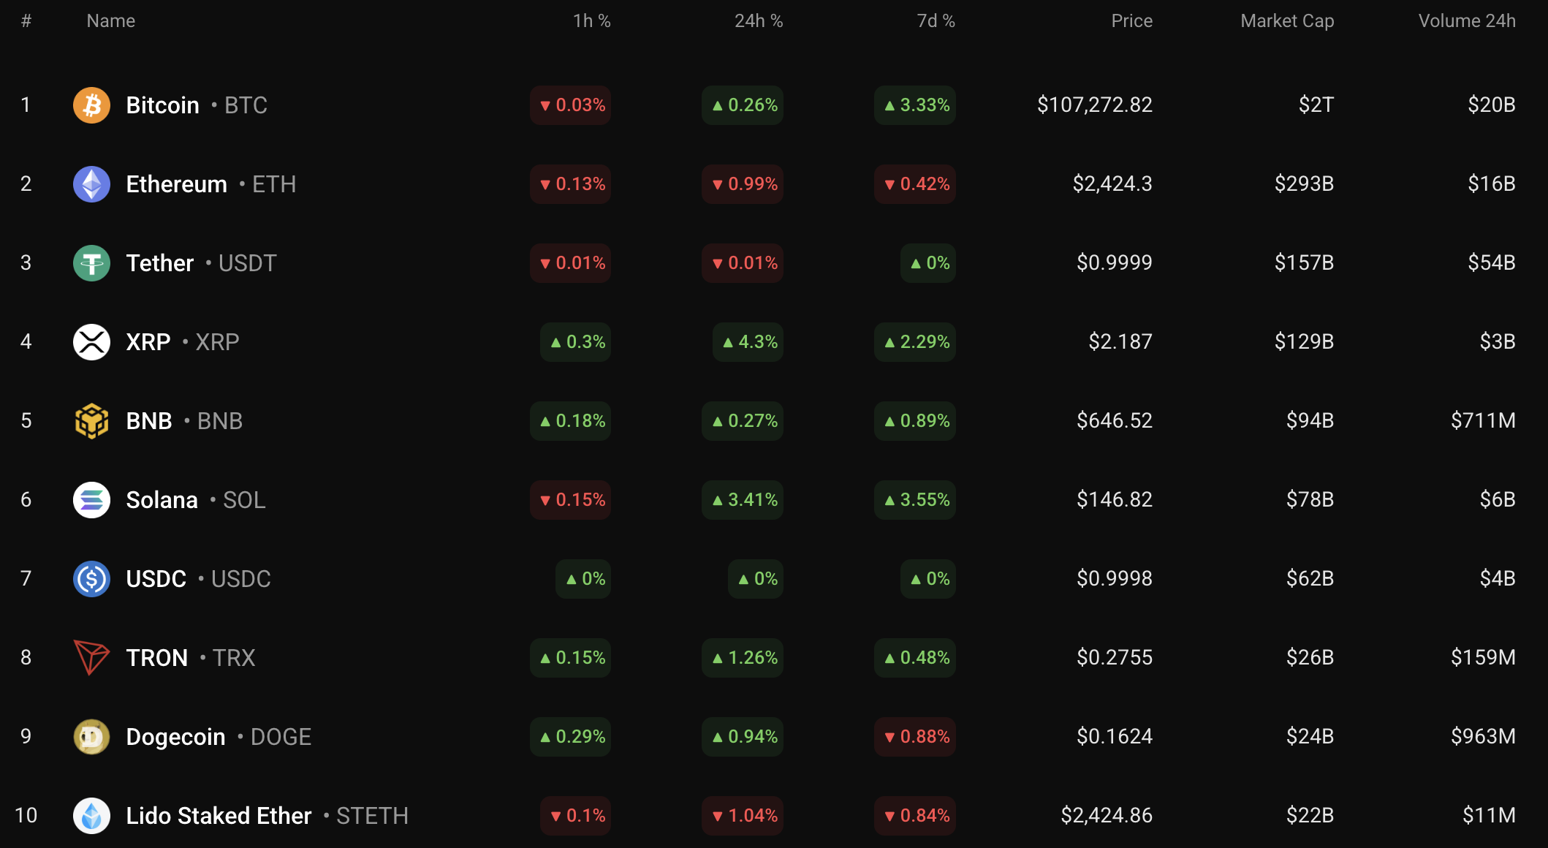This screenshot has height=848, width=1548.
Task: Click the XRP logo icon
Action: click(x=91, y=342)
